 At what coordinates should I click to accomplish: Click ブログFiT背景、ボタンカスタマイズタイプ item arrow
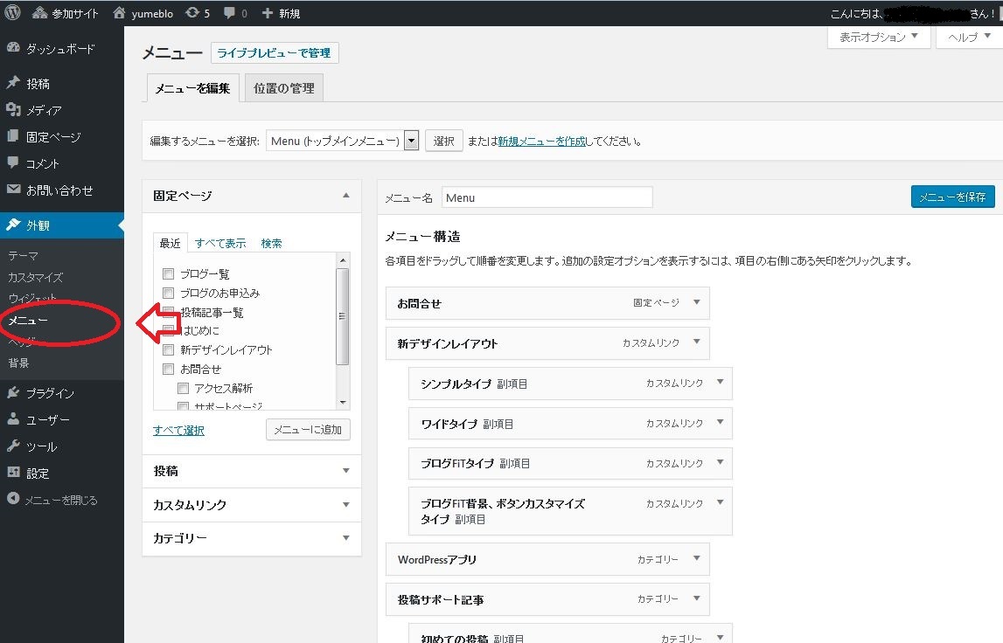720,502
